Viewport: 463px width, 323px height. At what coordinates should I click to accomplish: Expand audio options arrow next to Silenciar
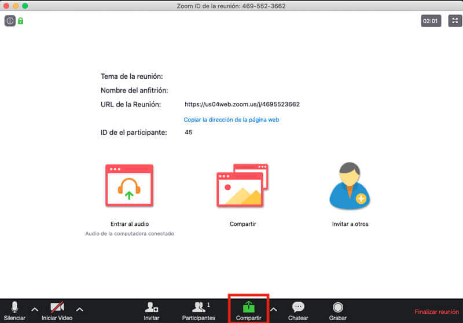point(35,310)
